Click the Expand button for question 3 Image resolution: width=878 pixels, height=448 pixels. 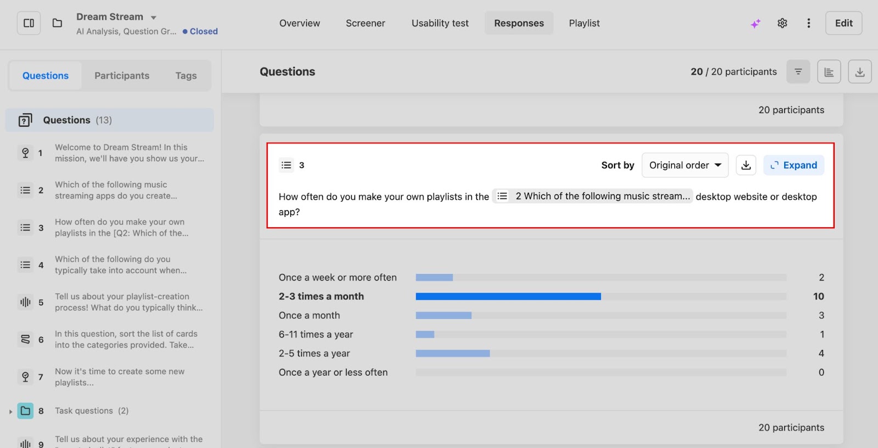[793, 165]
